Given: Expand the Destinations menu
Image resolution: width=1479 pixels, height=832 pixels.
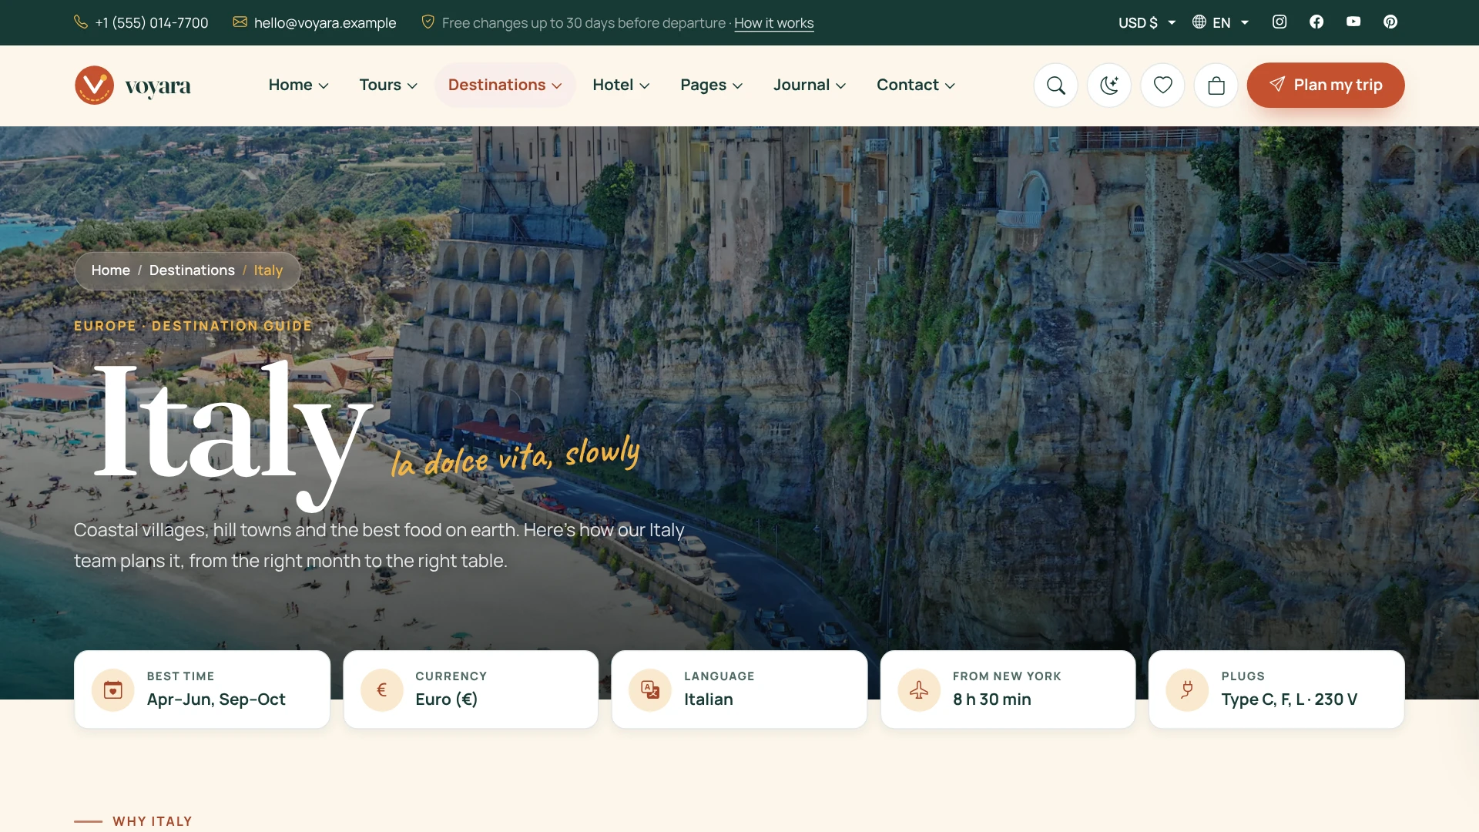Looking at the screenshot, I should pyautogui.click(x=505, y=85).
